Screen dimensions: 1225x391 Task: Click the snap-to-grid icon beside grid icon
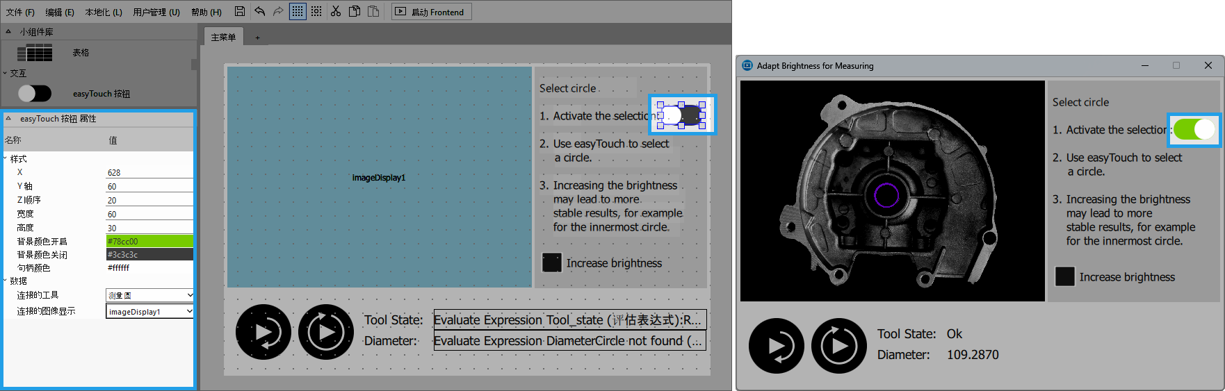pos(316,11)
